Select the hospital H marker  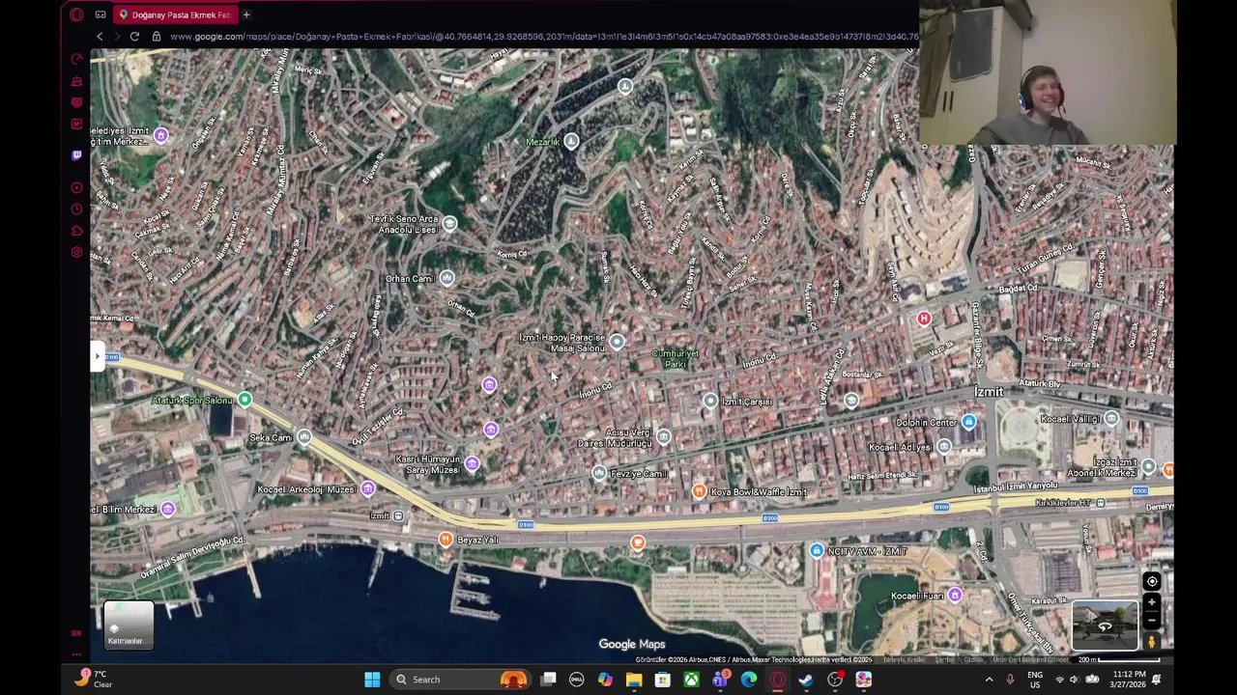[x=924, y=320]
